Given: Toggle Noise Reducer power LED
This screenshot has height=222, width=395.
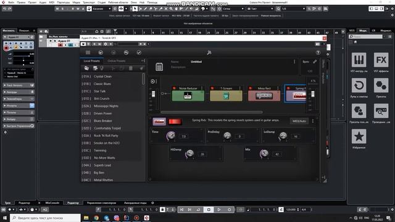Looking at the screenshot, I should tap(174, 88).
